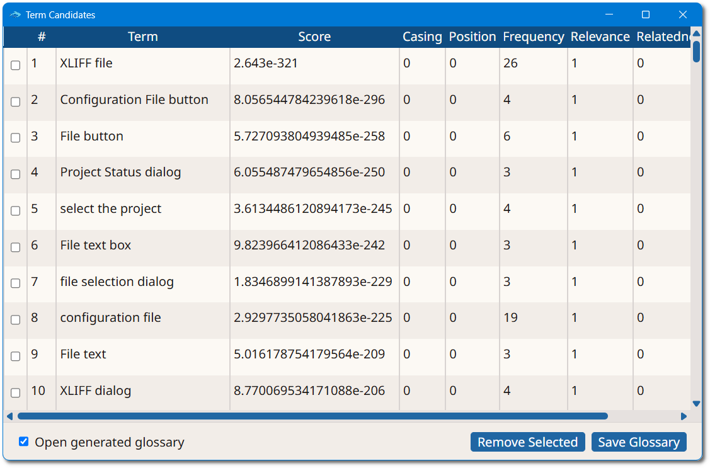Click the horizontal scrollbar right arrow

coord(684,416)
